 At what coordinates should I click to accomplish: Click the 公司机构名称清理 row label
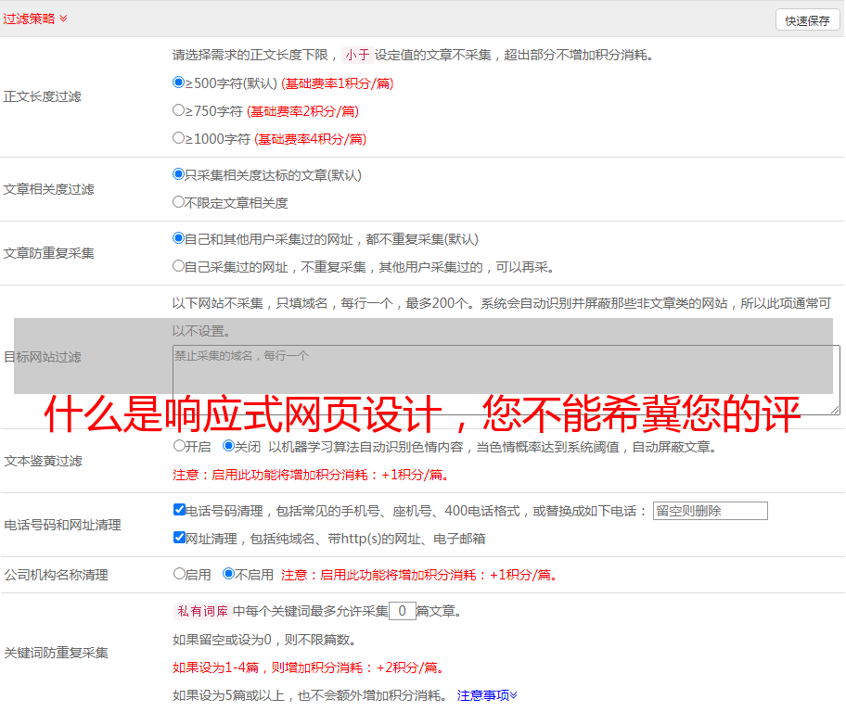point(56,575)
